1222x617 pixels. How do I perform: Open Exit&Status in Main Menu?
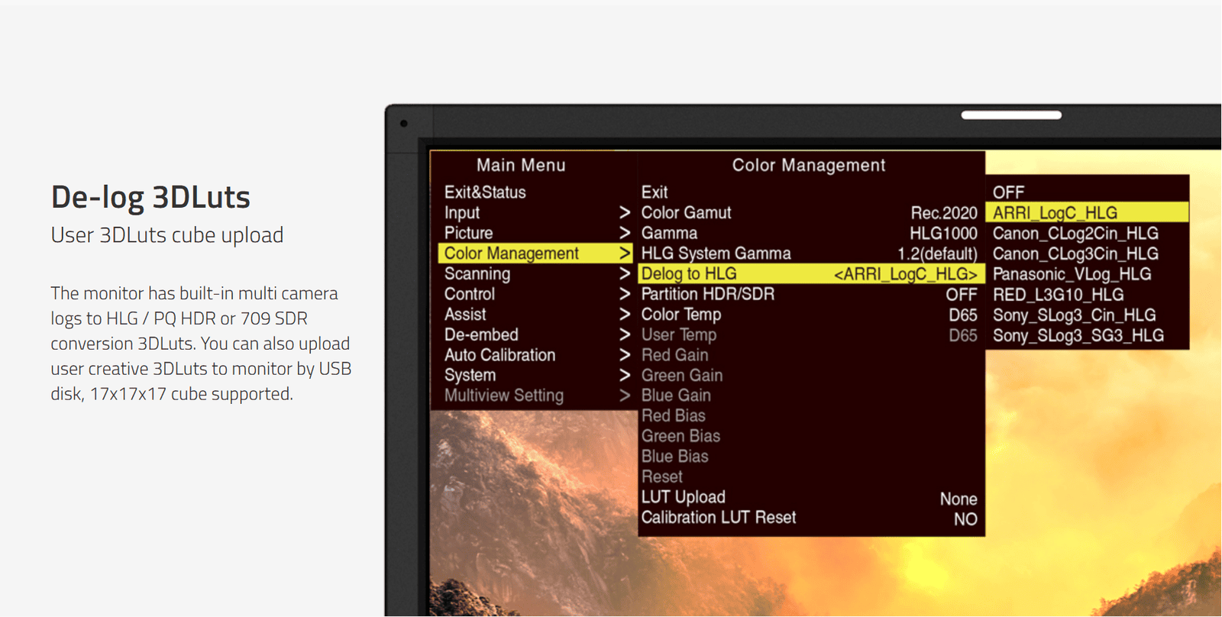click(485, 192)
